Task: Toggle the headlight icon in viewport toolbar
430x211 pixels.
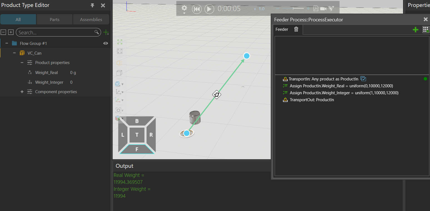Action: click(119, 63)
